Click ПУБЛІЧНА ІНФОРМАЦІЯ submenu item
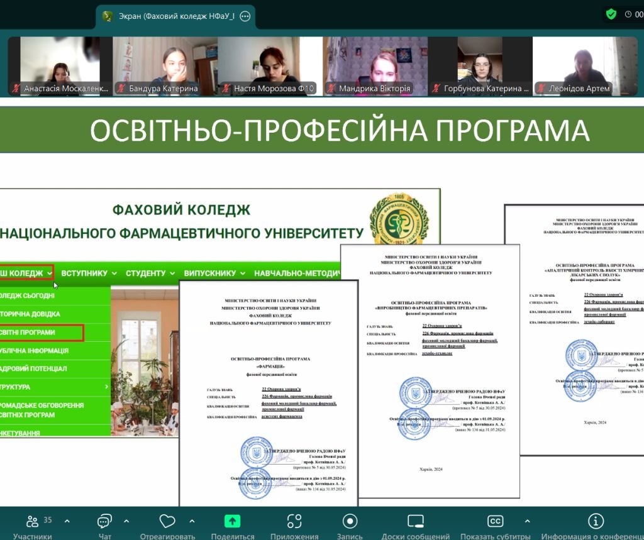The image size is (644, 540). [x=55, y=351]
